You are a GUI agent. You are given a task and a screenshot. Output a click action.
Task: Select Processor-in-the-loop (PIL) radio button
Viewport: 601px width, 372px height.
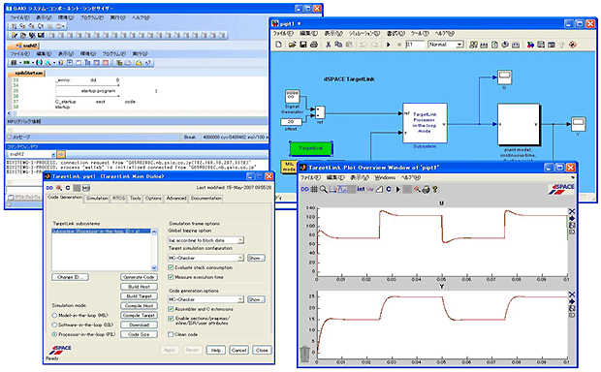click(54, 334)
